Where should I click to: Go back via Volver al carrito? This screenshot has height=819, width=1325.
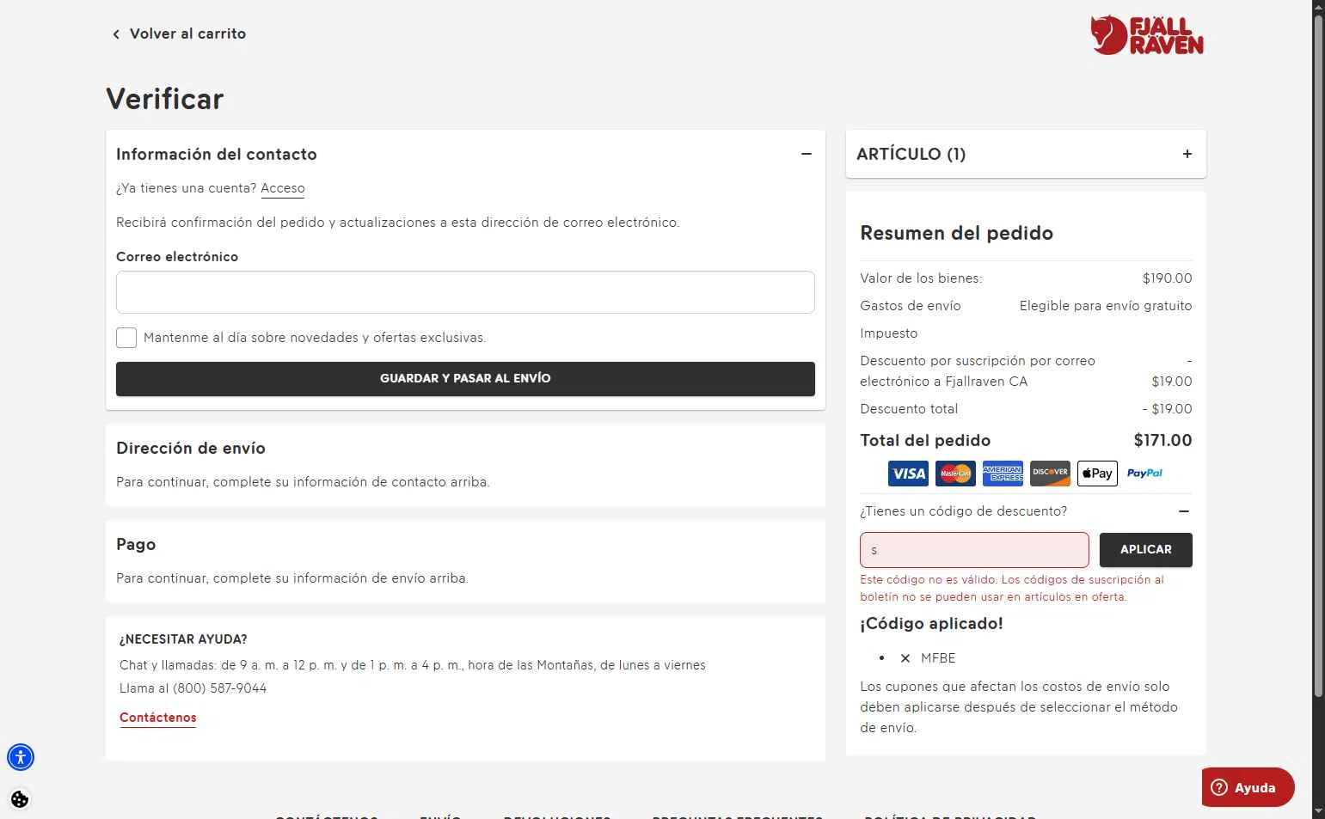point(179,34)
